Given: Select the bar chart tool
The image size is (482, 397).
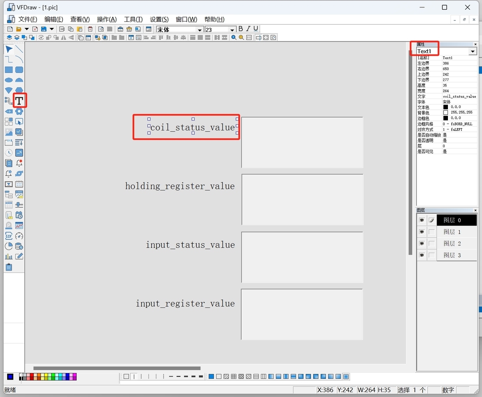Looking at the screenshot, I should (x=9, y=257).
